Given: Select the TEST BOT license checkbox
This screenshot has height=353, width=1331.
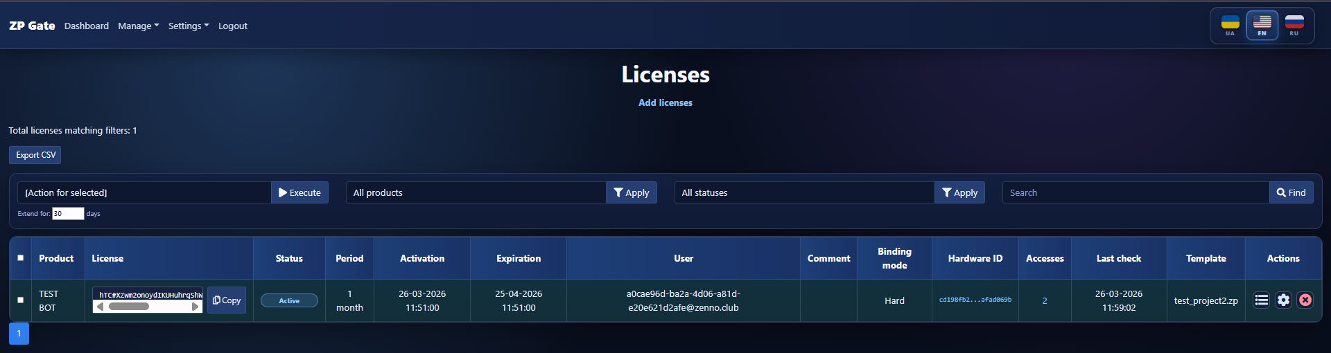Looking at the screenshot, I should 20,300.
